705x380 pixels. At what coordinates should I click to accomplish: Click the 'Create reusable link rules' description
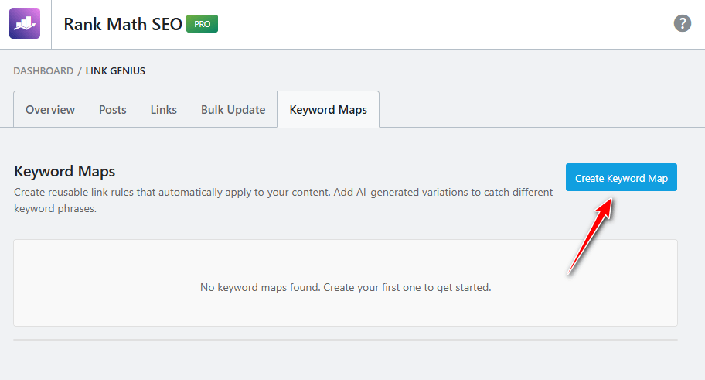(283, 200)
